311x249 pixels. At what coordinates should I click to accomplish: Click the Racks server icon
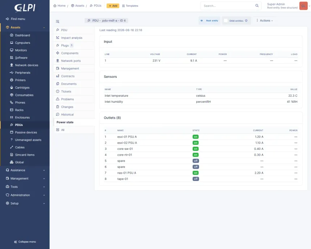click(x=12, y=110)
